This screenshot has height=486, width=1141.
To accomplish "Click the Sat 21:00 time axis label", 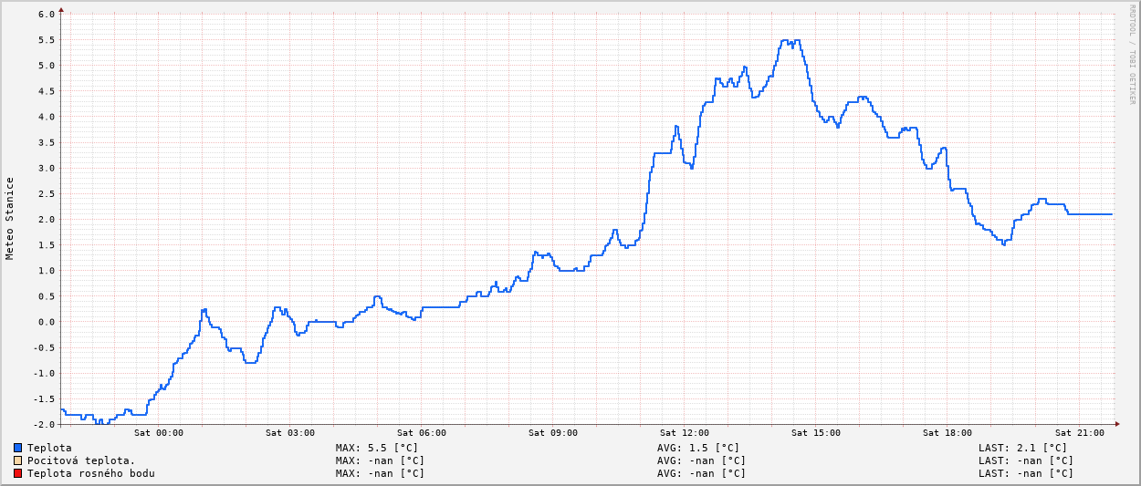I will tap(1079, 433).
